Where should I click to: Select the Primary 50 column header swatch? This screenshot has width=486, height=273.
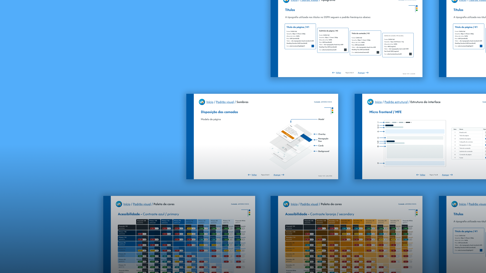(204, 222)
